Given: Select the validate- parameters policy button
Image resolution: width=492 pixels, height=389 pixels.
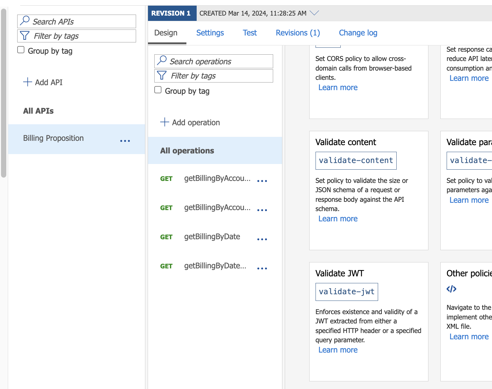Looking at the screenshot, I should (x=469, y=161).
